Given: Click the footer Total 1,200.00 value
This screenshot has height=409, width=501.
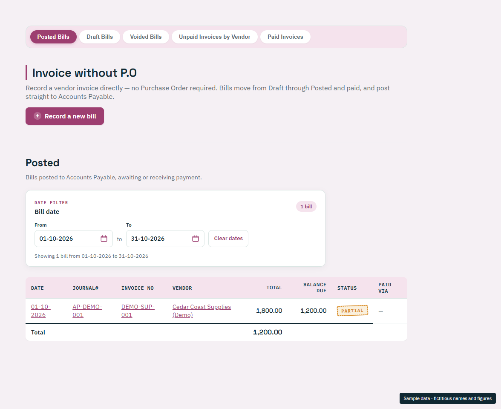Looking at the screenshot, I should point(268,332).
